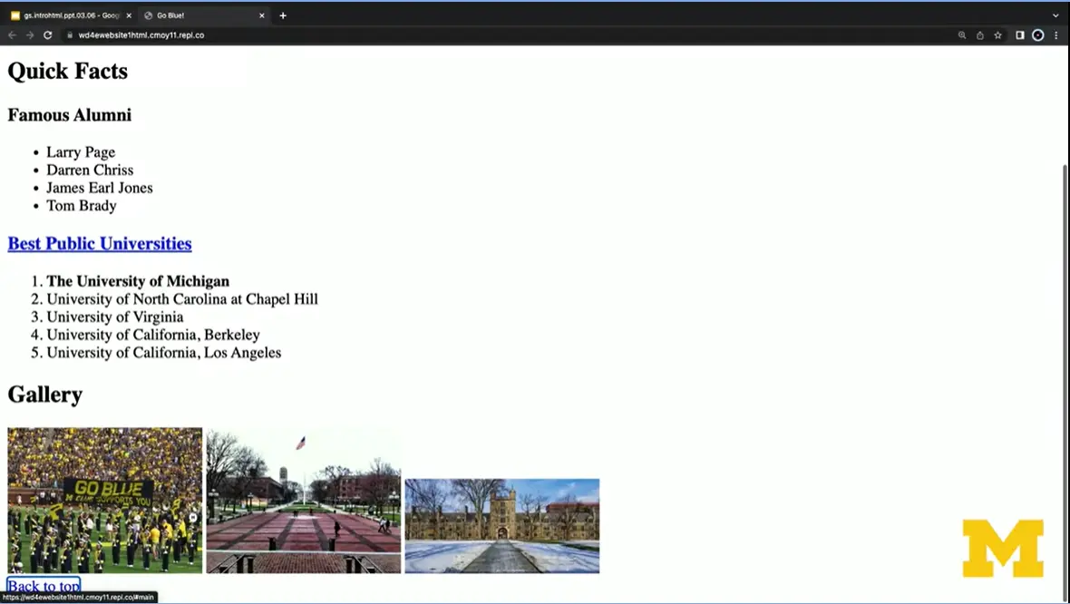Switch to the gs.introhtml.ppt Google Slides tab
This screenshot has width=1070, height=604.
click(x=68, y=15)
